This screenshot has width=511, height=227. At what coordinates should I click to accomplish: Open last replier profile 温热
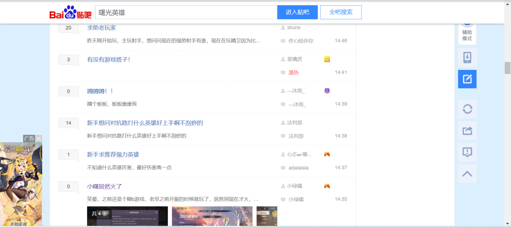click(293, 73)
